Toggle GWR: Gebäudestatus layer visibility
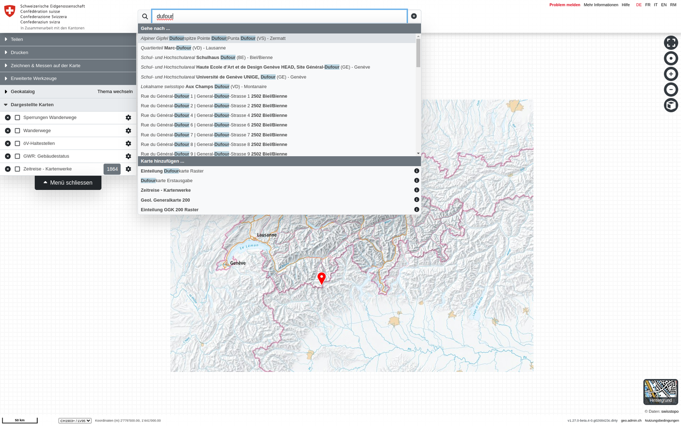Viewport: 681px width, 426px height. pos(17,156)
